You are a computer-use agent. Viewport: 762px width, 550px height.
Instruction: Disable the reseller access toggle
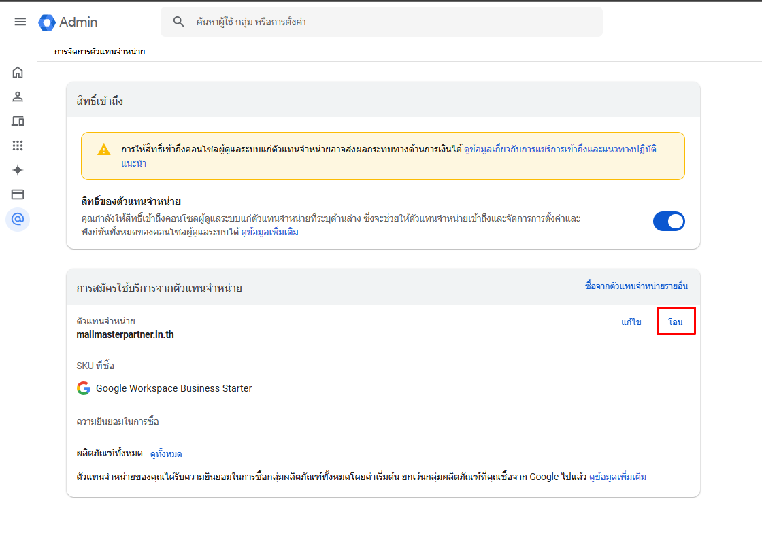coord(669,222)
